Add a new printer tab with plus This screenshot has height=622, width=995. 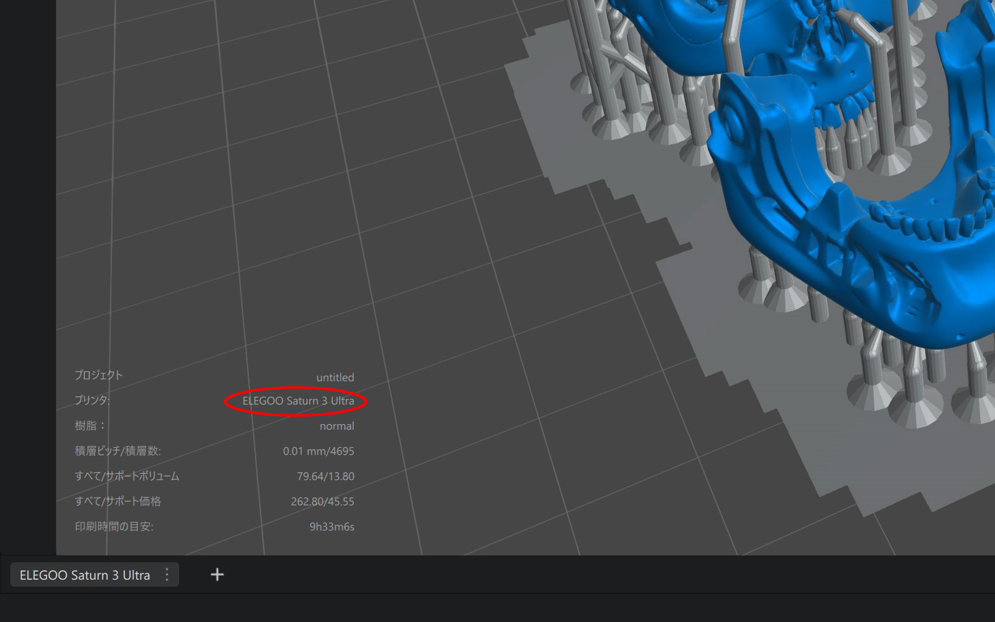217,575
